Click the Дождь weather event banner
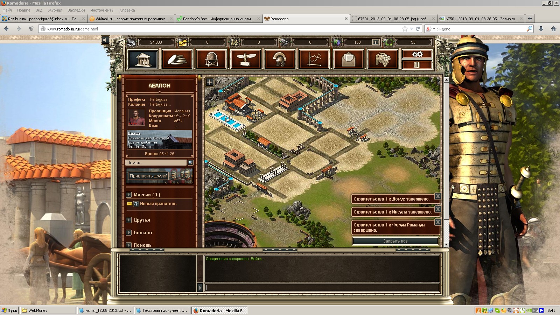Viewport: 560px width, 315px height. point(159,140)
